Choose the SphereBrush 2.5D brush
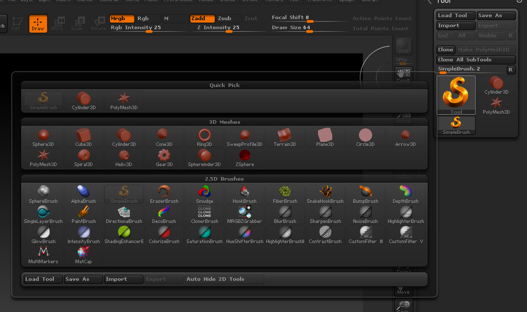This screenshot has height=312, width=527. click(43, 194)
